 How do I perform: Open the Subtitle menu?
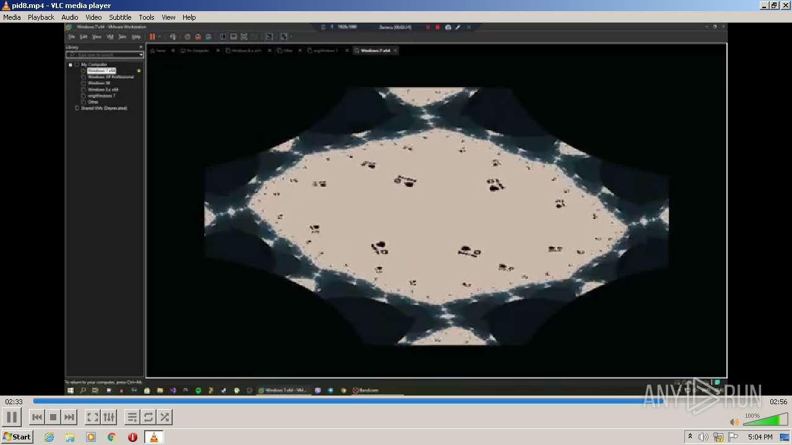coord(120,17)
